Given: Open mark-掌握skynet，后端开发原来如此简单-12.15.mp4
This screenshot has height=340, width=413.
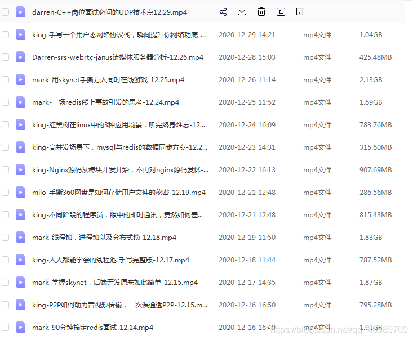Looking at the screenshot, I should pyautogui.click(x=115, y=282).
